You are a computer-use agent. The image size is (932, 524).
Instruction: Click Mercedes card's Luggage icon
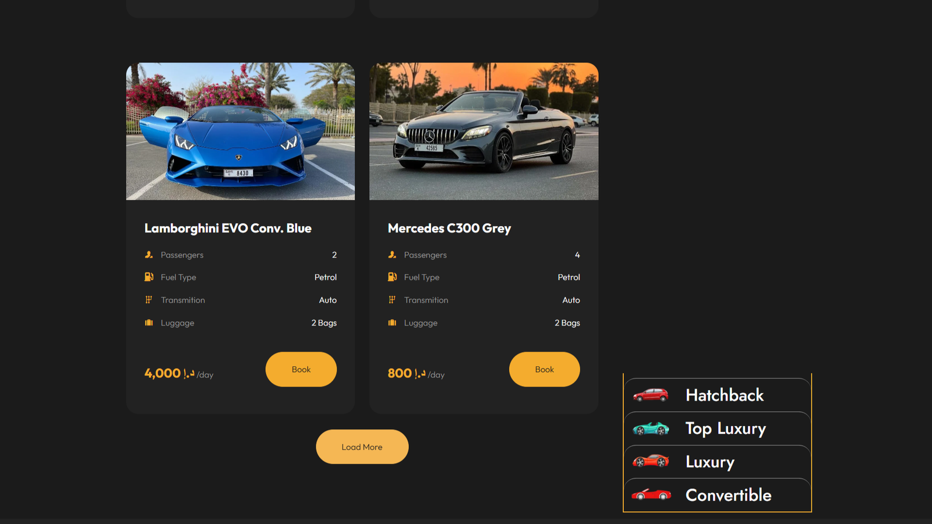(x=392, y=323)
